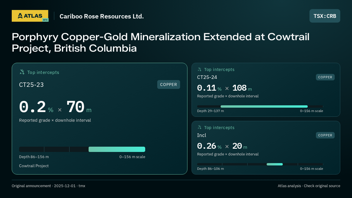Click the 0.26 % grade value

pyautogui.click(x=209, y=146)
